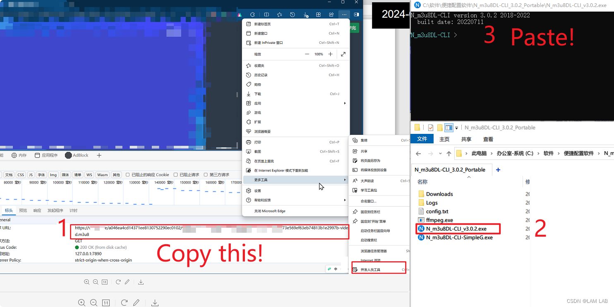Select 在页面上查找 menu entry
Viewport: 614px width, 307px height.
[x=296, y=161]
